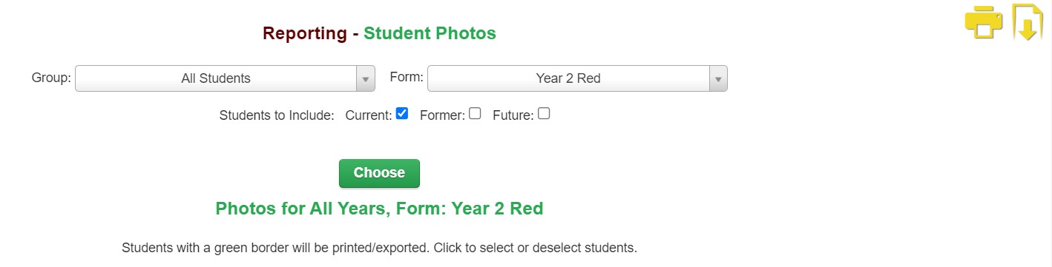Image resolution: width=1052 pixels, height=267 pixels.
Task: Enable the Current students checkbox
Action: (x=402, y=114)
